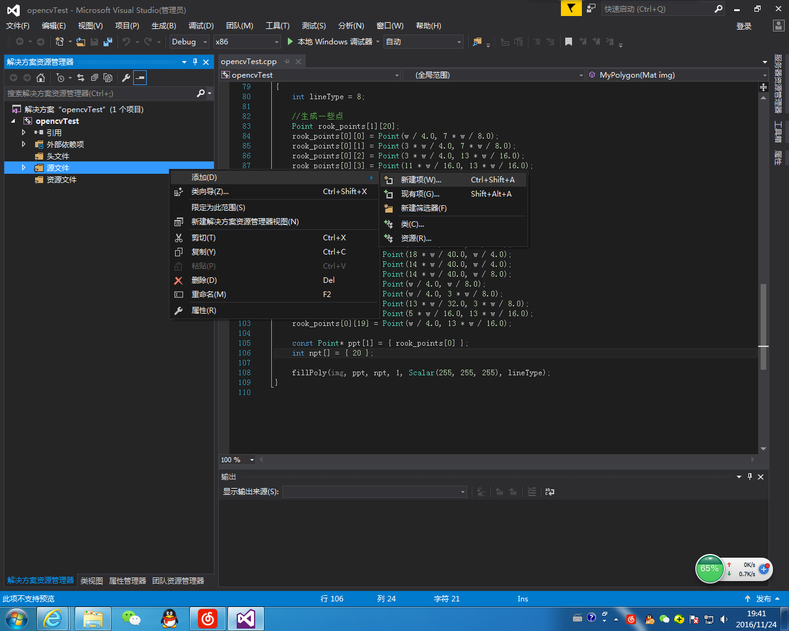The width and height of the screenshot is (789, 631).
Task: Click the Solution Explorer Home icon
Action: [x=41, y=78]
